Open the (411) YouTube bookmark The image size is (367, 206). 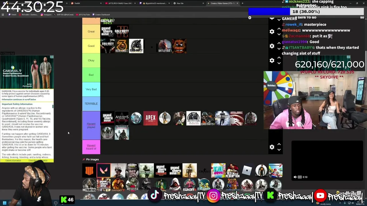[x=83, y=15]
